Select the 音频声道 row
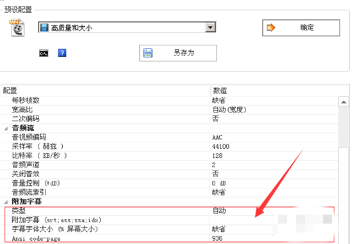355x244 pixels. coord(169,165)
